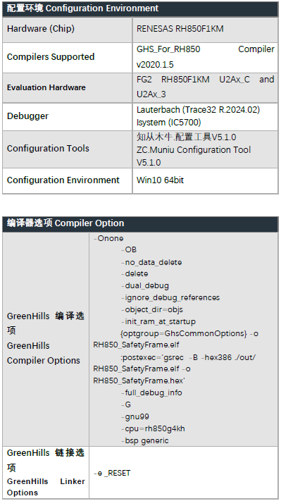Viewport: 281px width, 501px height.
Task: Click ZC.Muniu Configuration Tool text
Action: (194, 150)
